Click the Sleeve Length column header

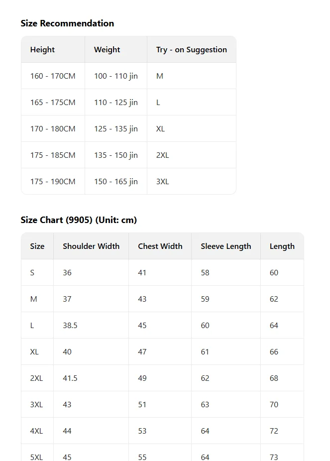click(226, 246)
